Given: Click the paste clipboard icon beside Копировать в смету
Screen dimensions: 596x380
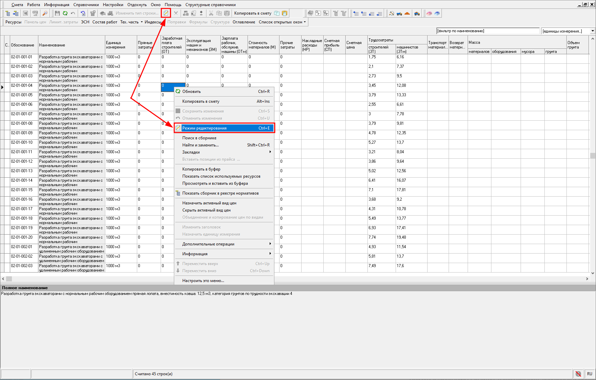Looking at the screenshot, I should (x=285, y=13).
